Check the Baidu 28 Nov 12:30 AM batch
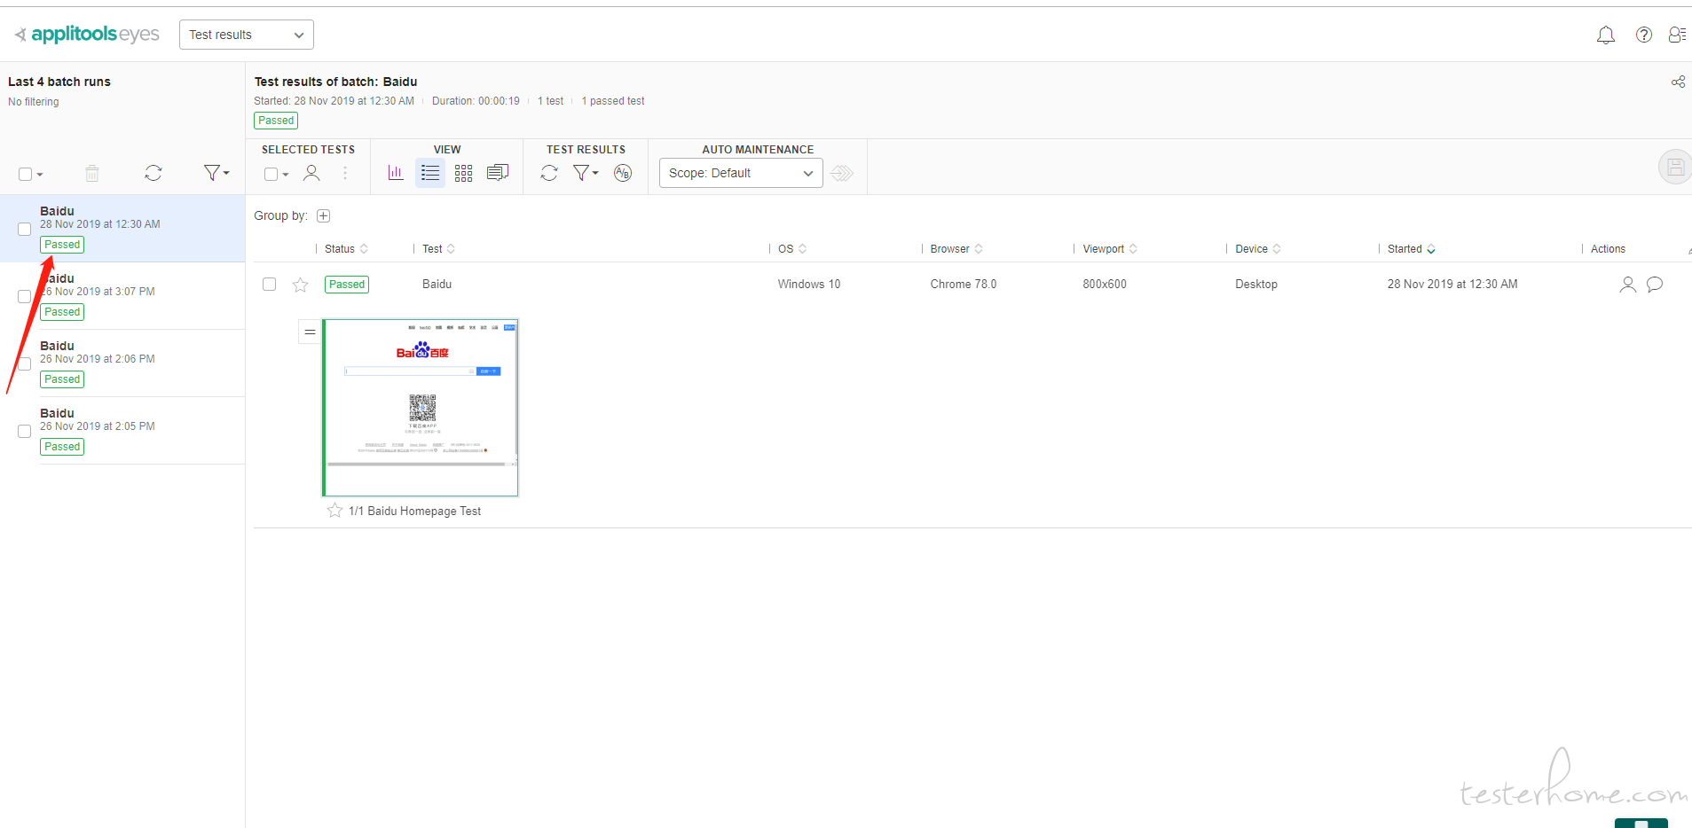The image size is (1692, 828). 24,229
